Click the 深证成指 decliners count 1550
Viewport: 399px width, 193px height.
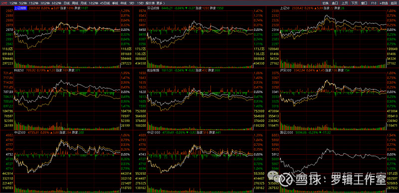(x=220, y=8)
